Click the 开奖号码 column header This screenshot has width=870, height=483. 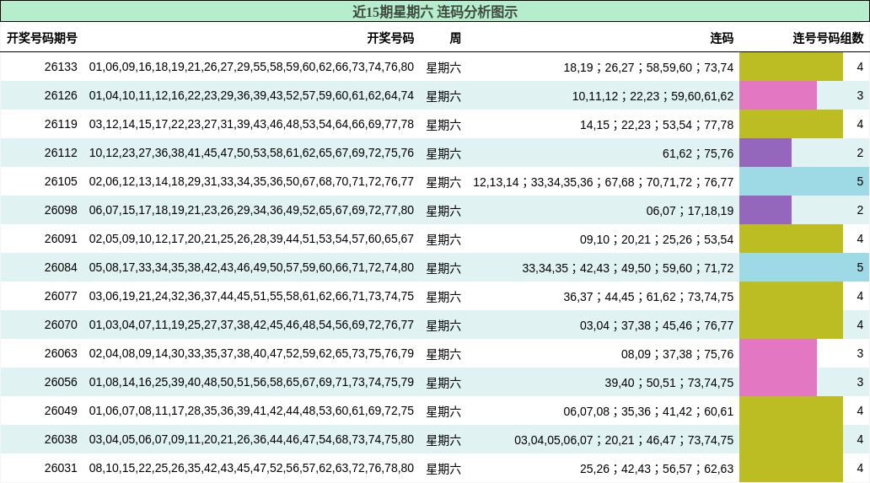(390, 38)
